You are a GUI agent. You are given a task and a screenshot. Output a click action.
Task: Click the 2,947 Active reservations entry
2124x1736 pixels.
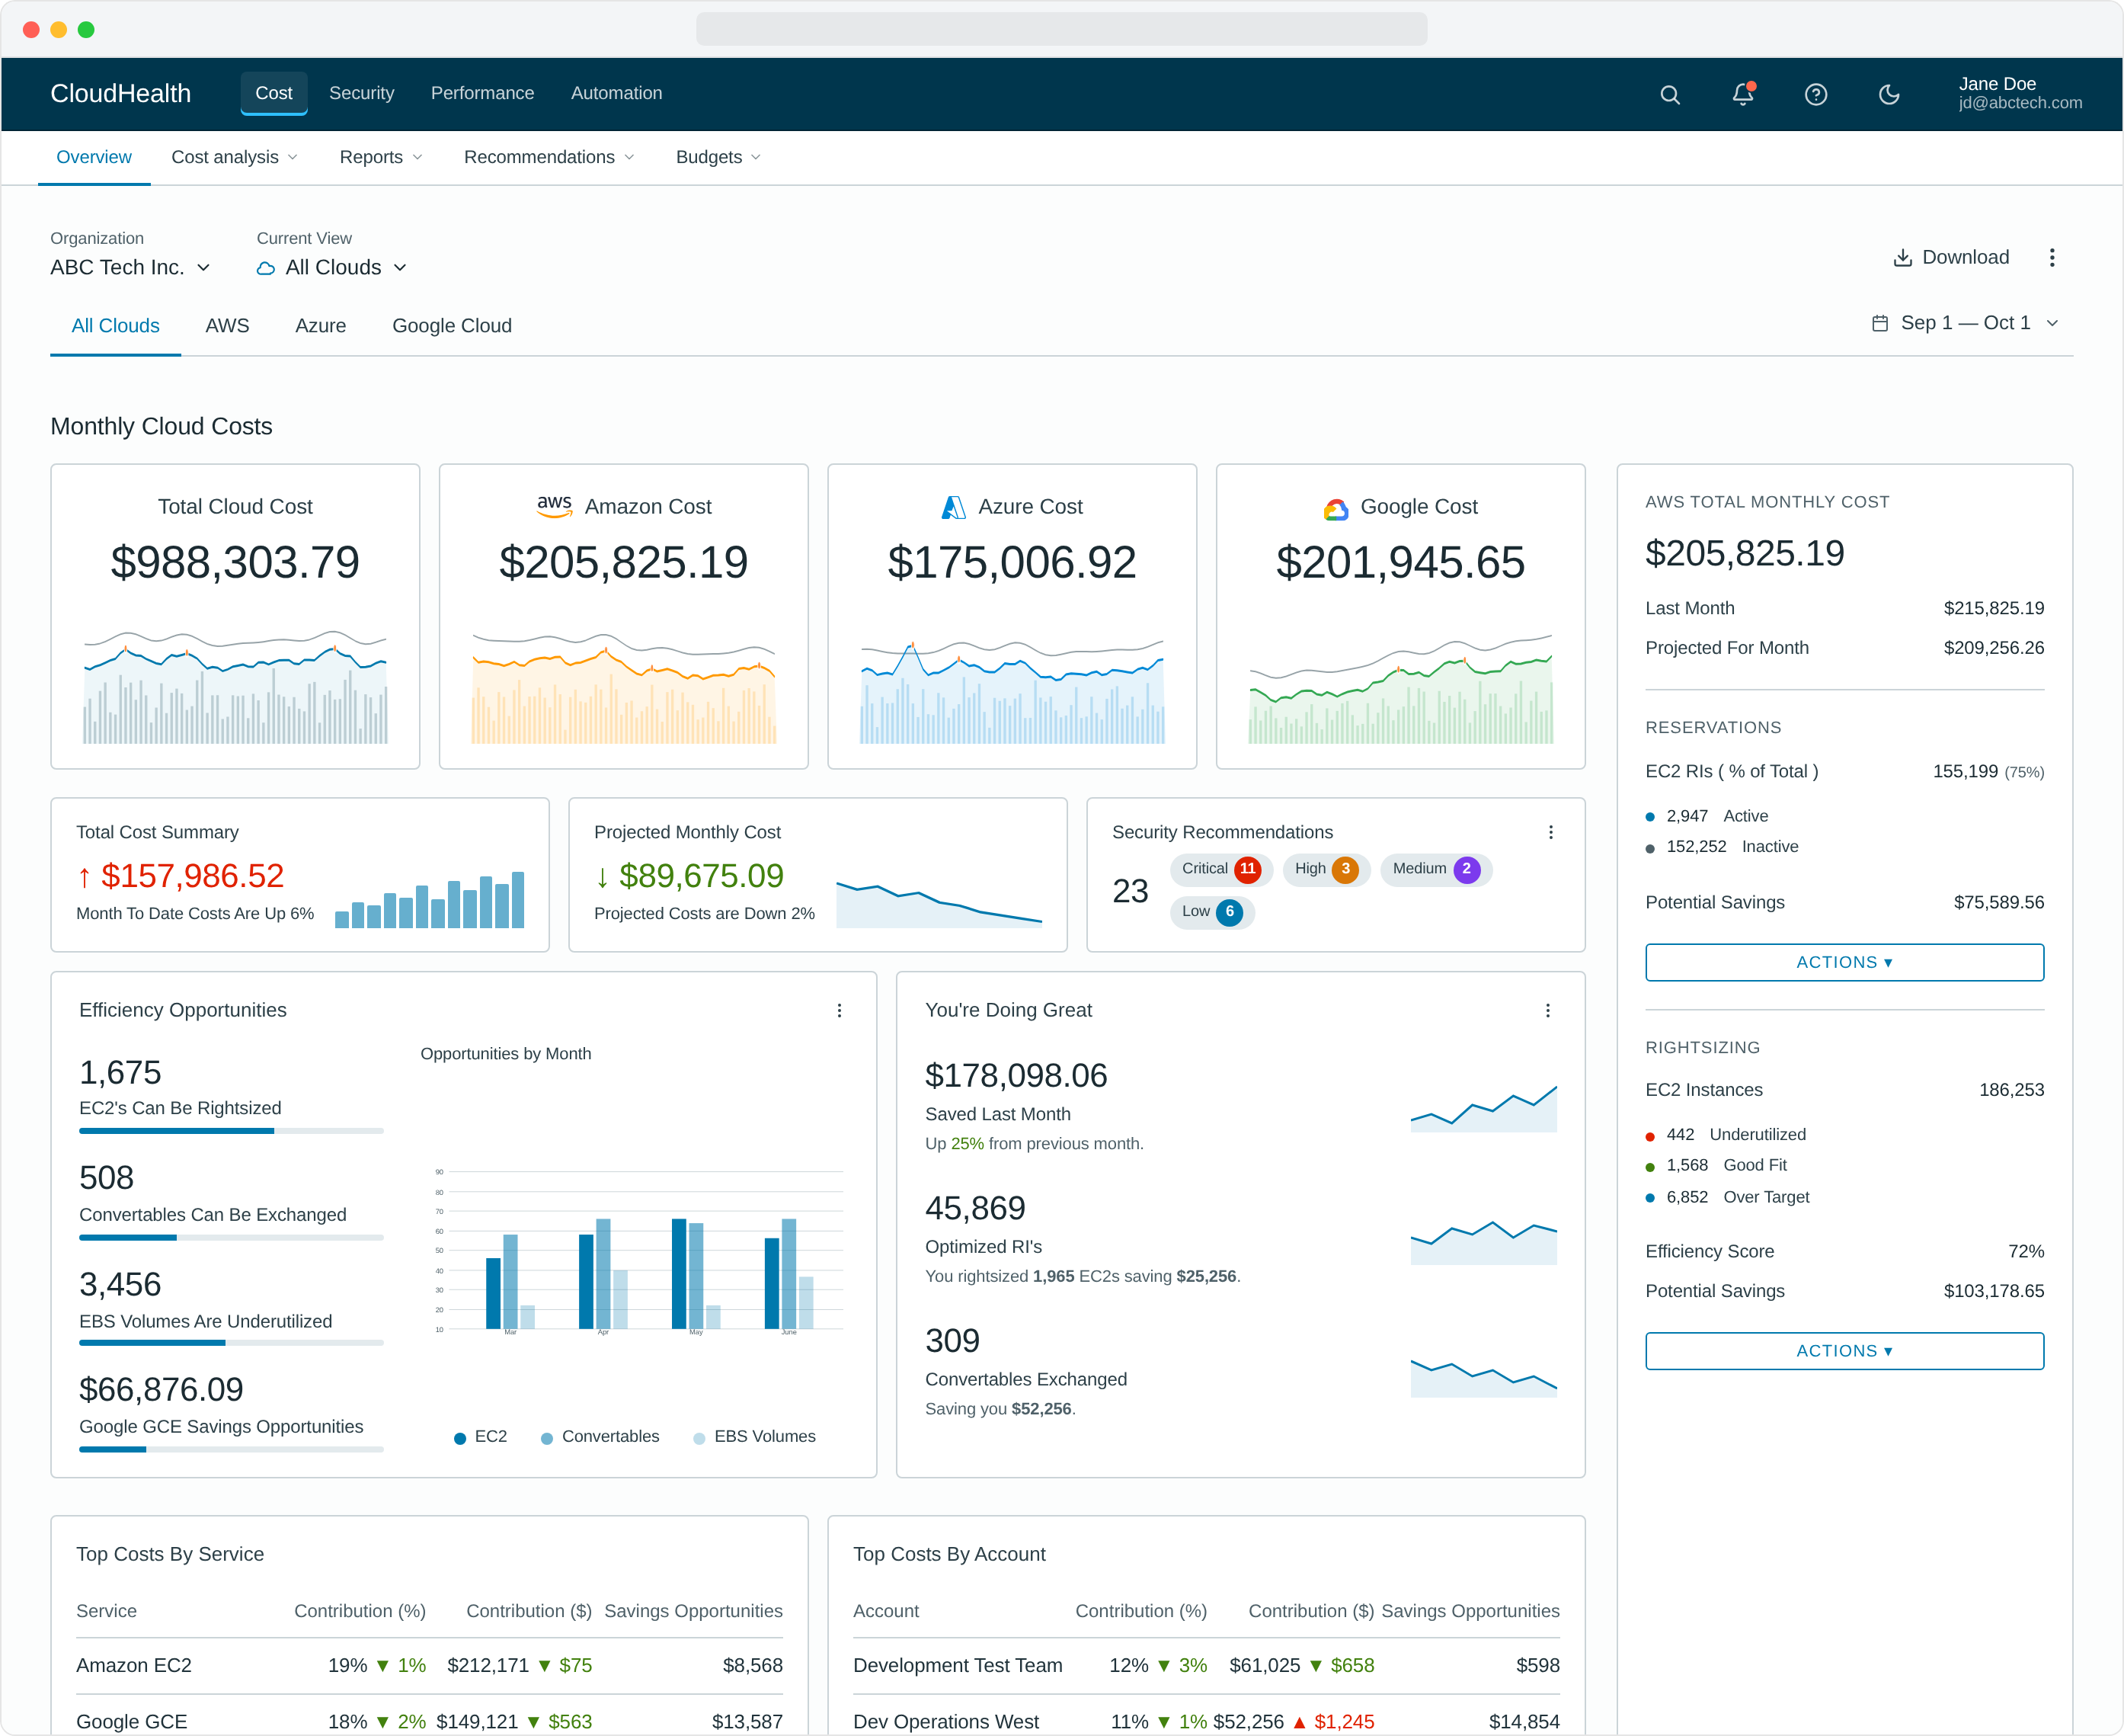1707,817
